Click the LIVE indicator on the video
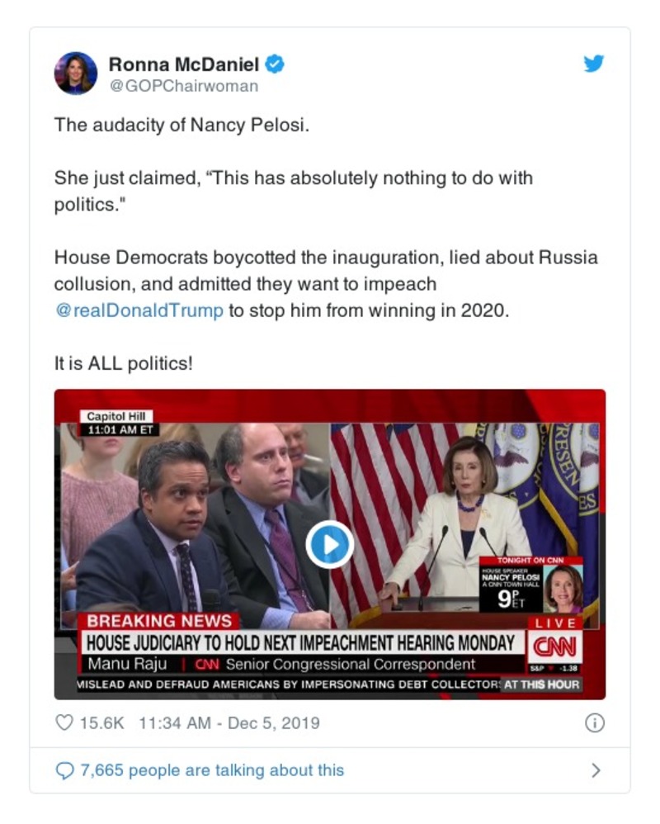The width and height of the screenshot is (660, 824). coord(554,623)
